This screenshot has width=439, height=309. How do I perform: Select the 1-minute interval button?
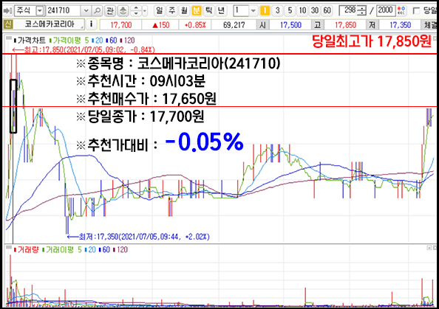coord(265,10)
